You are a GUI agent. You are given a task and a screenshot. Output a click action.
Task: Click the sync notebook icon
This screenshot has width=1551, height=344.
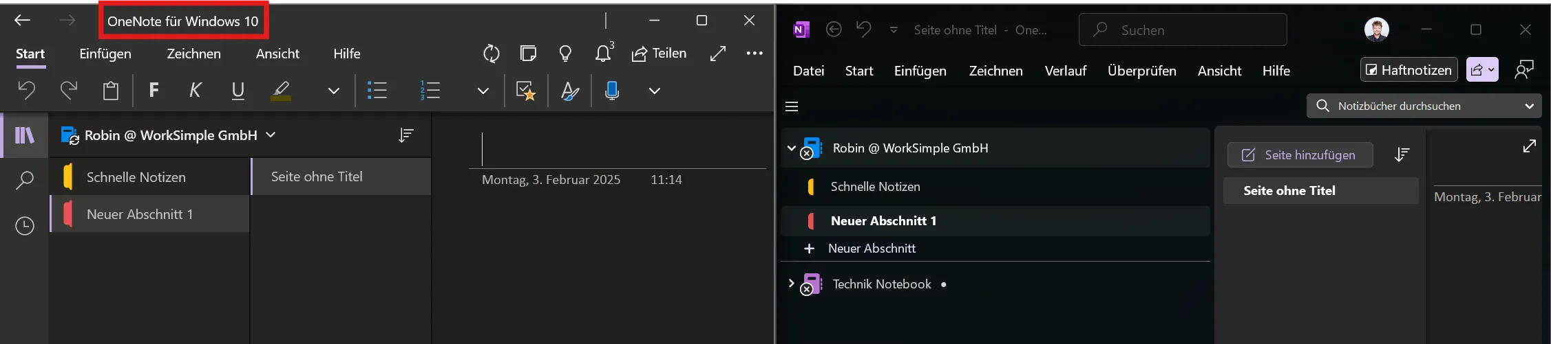tap(492, 54)
